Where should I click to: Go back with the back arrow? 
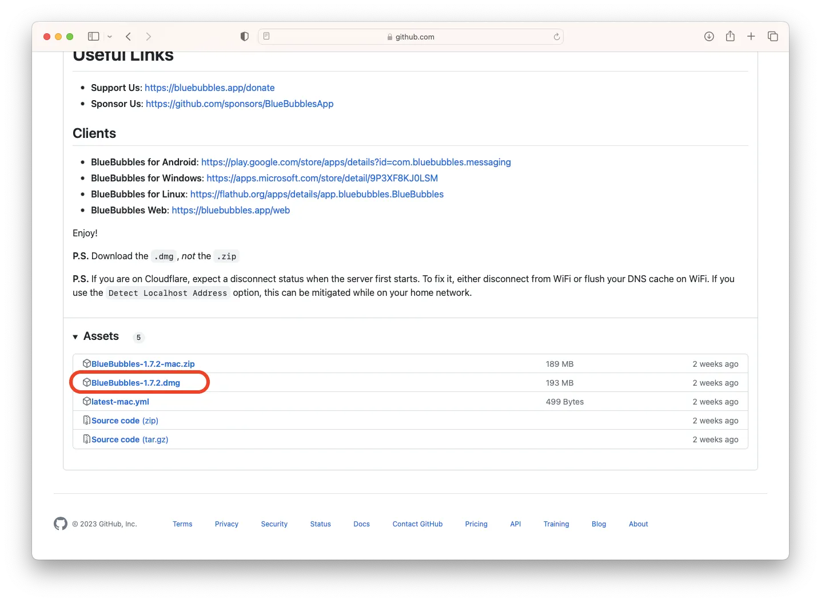[x=129, y=37]
